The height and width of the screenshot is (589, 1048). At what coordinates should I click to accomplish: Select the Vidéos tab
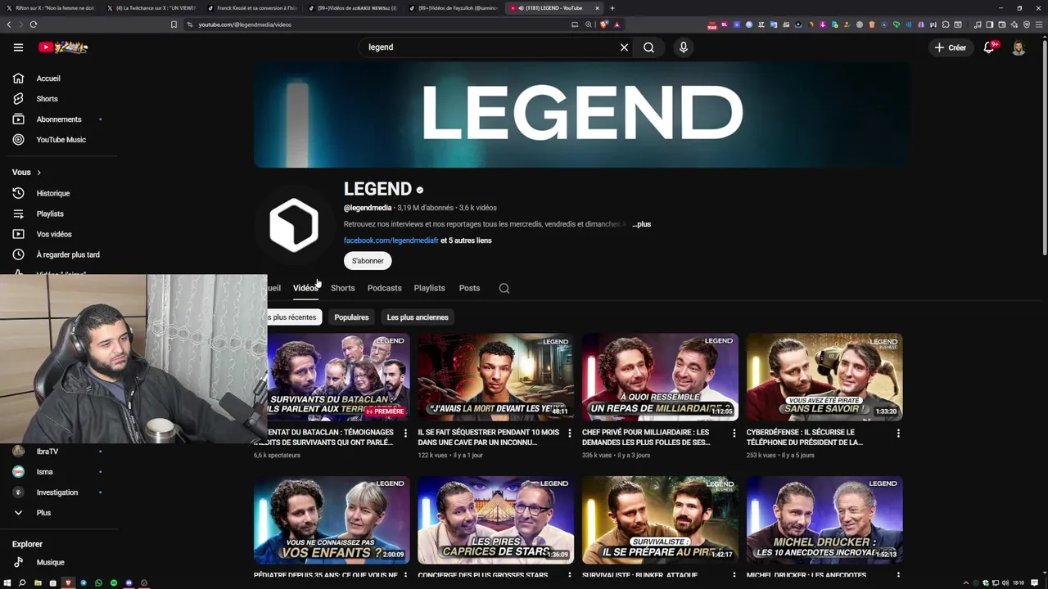[x=305, y=288]
